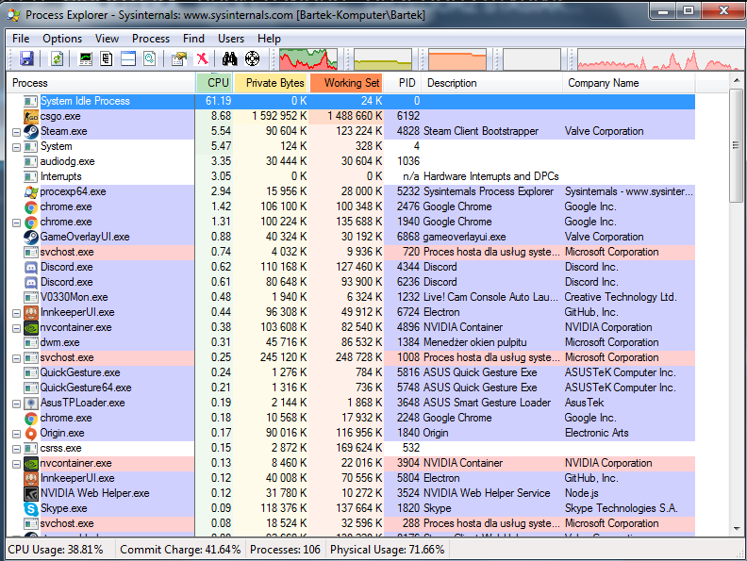Sort by the Description column header
The height and width of the screenshot is (561, 747).
[492, 83]
